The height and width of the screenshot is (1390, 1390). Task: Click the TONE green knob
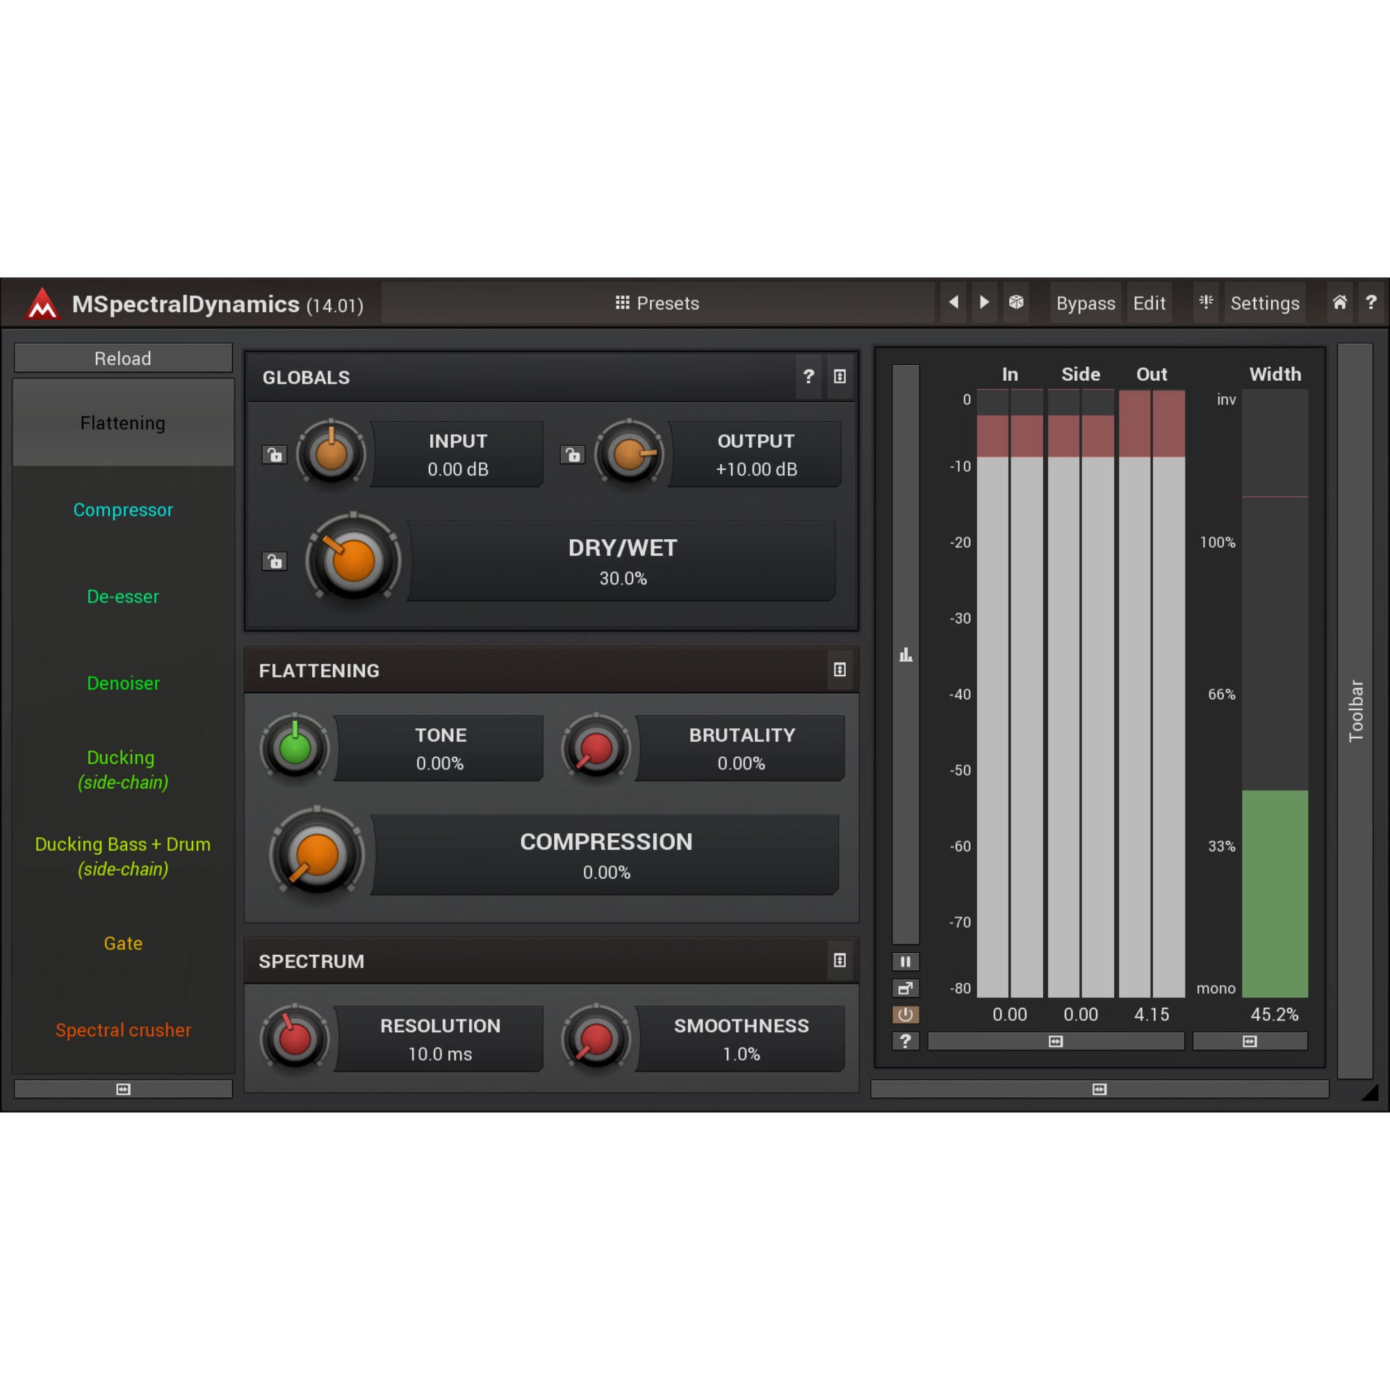click(294, 749)
